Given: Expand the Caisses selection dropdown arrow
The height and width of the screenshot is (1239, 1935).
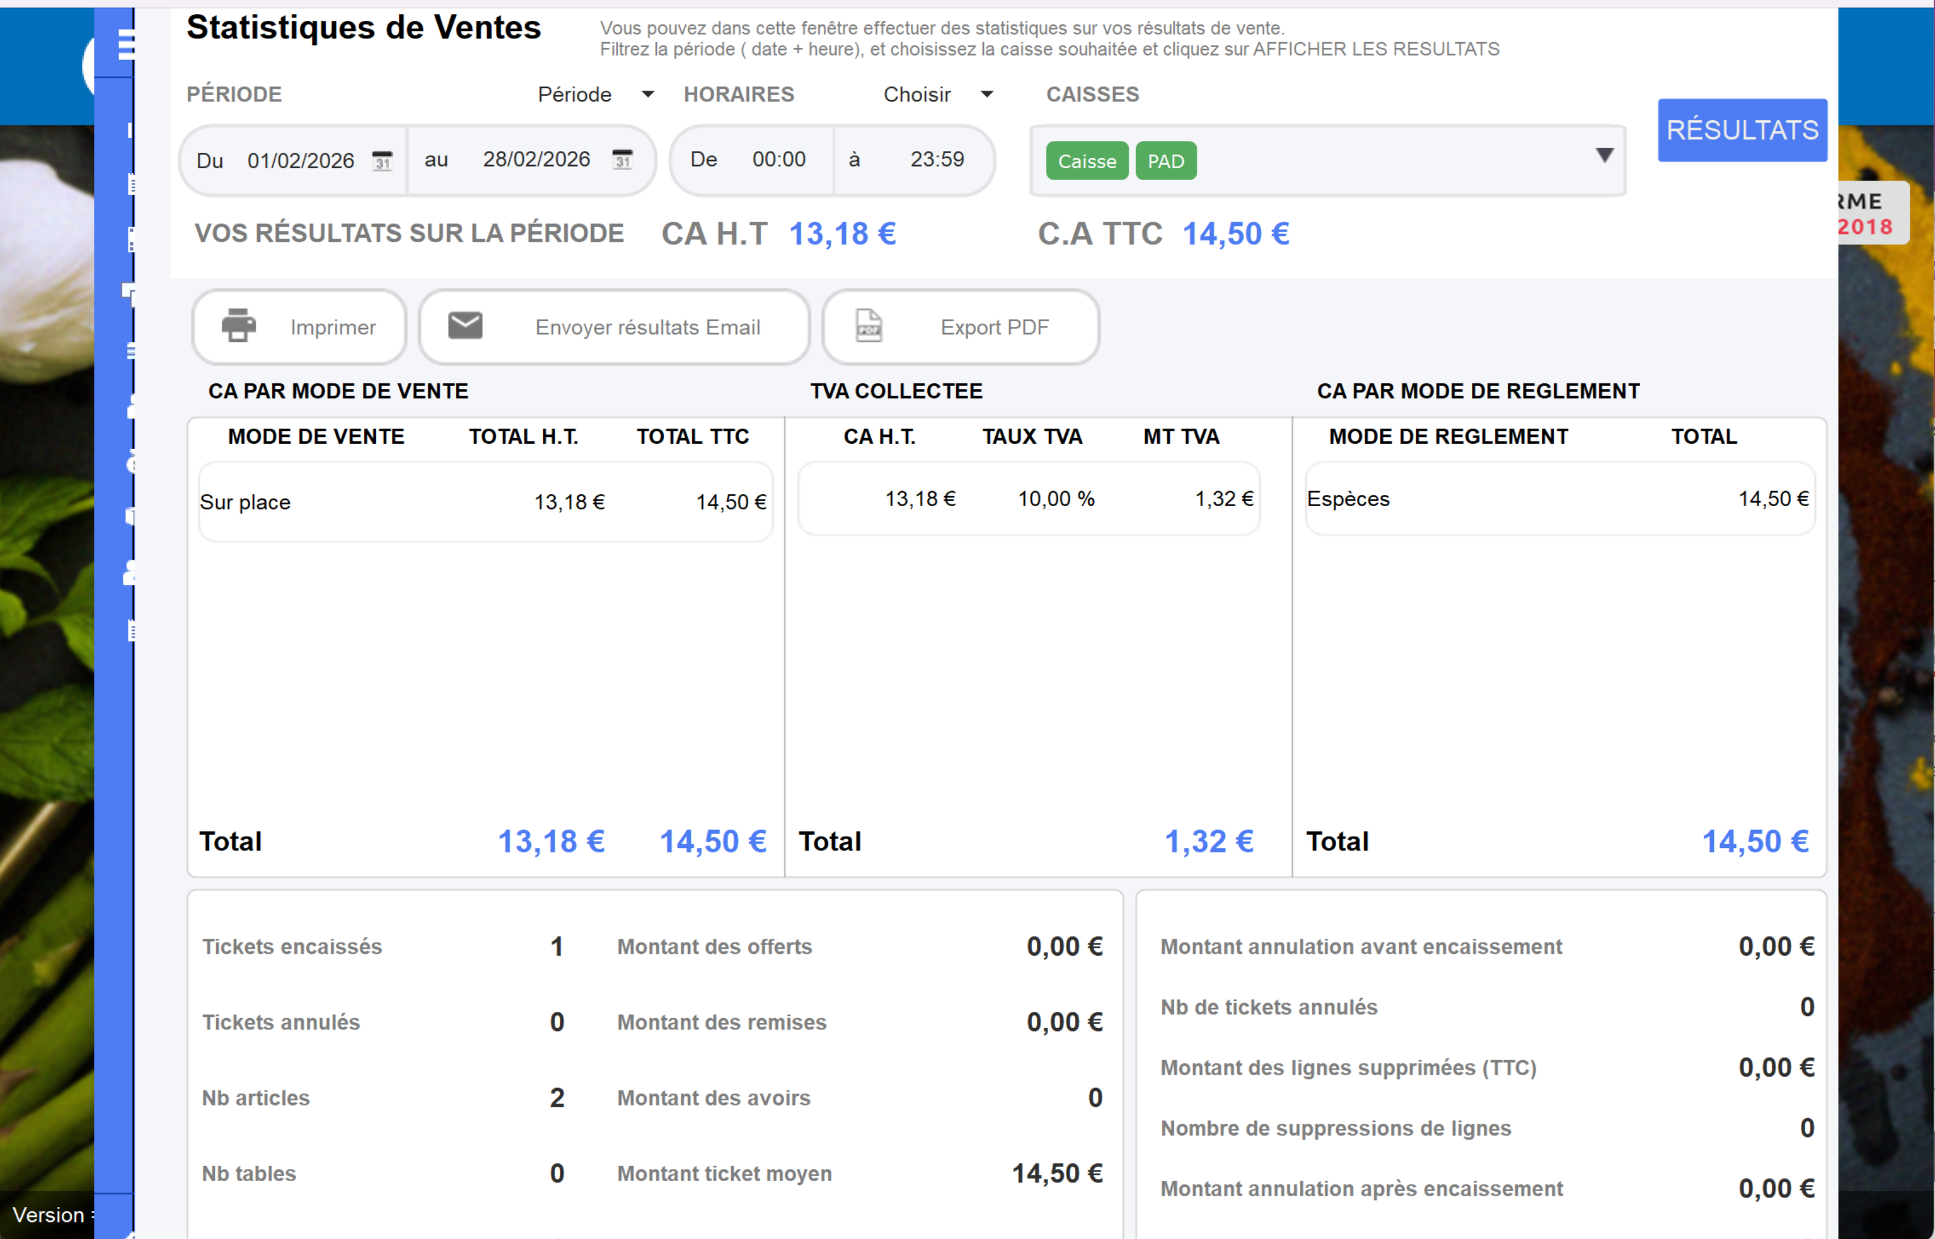Looking at the screenshot, I should click(1604, 156).
